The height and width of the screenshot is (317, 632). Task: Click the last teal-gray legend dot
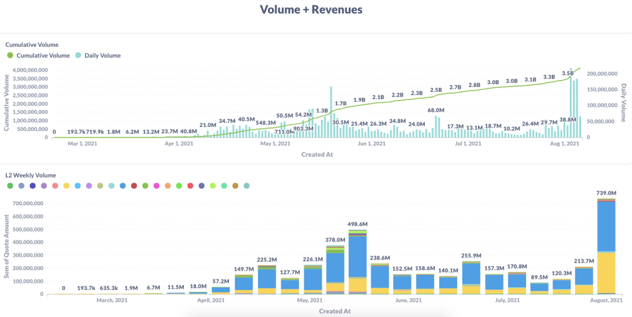click(x=247, y=185)
